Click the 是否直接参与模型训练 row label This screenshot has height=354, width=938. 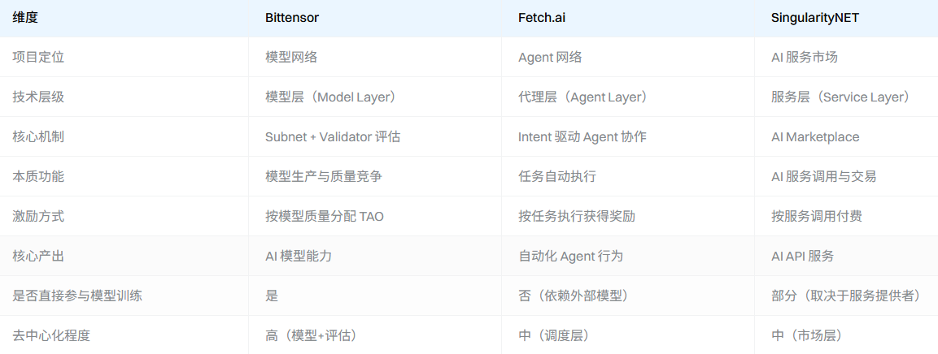(77, 296)
